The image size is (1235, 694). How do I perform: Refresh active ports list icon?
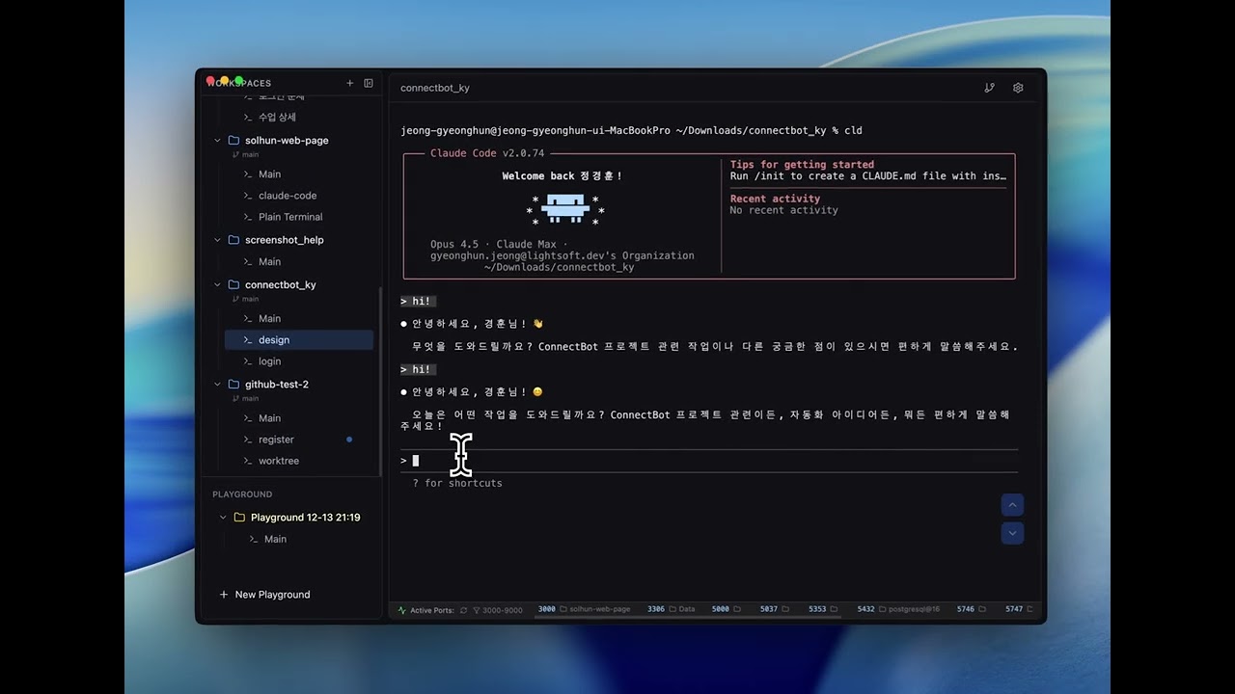(x=464, y=610)
